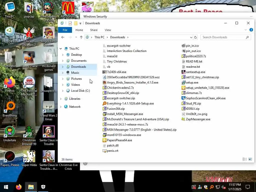Open the mcdonald games desktop folder
The height and width of the screenshot is (192, 256).
coord(48,61)
